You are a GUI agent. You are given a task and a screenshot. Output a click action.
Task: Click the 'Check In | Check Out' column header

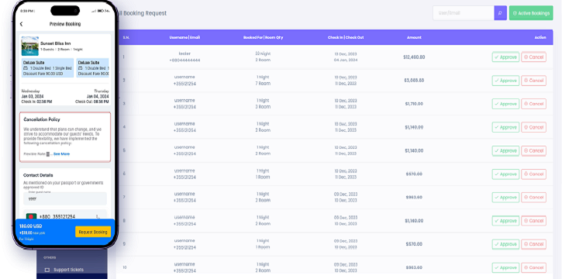tap(346, 37)
